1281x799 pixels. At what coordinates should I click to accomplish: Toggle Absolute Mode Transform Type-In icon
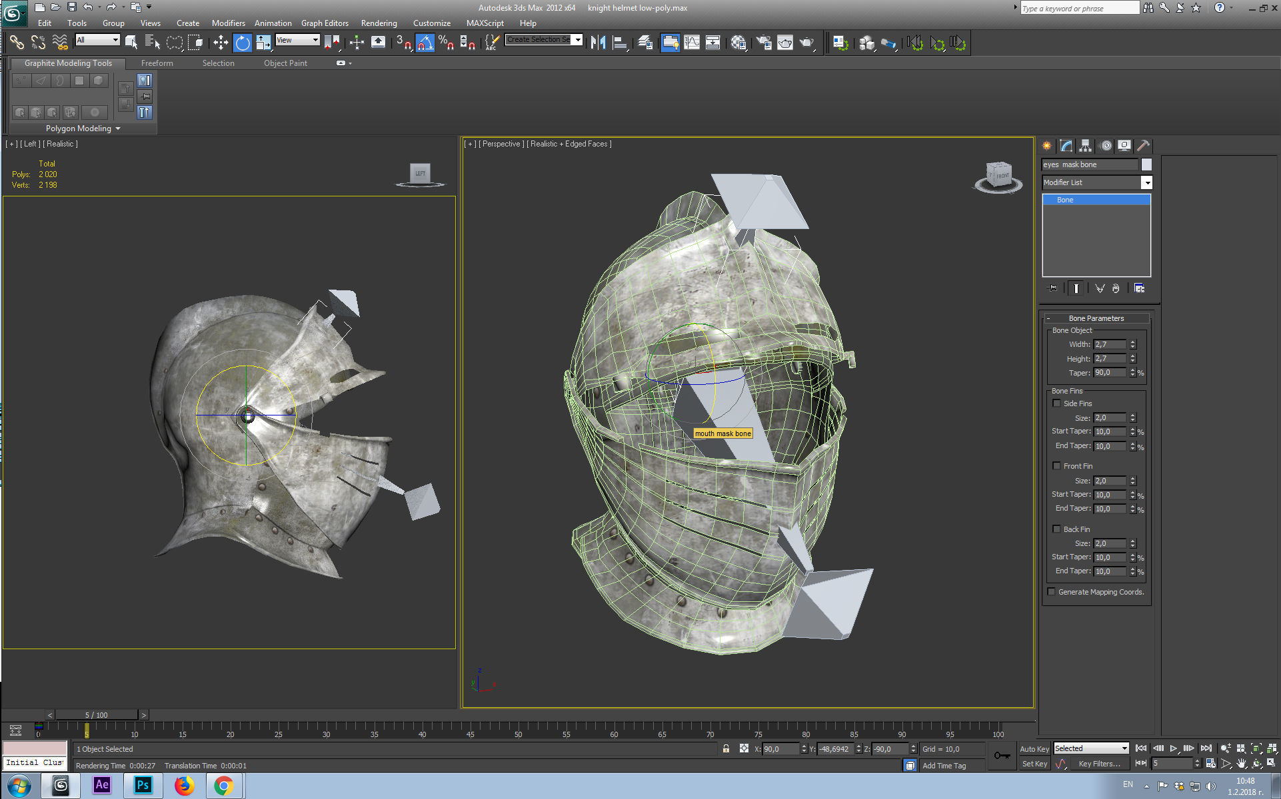pyautogui.click(x=744, y=749)
